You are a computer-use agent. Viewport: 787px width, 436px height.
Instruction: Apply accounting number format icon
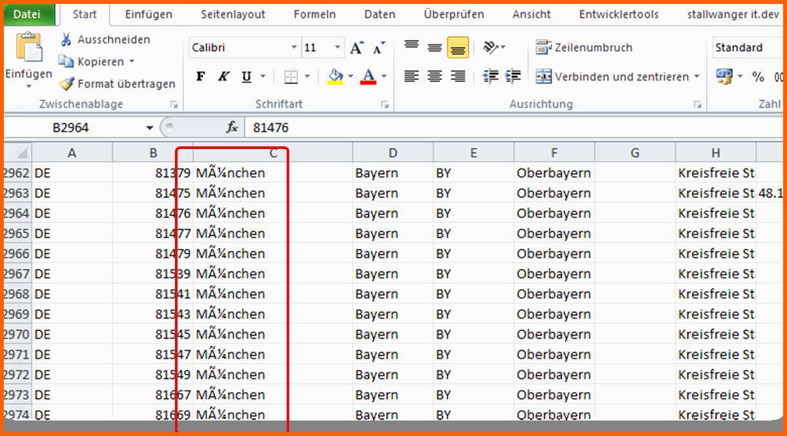tap(724, 77)
